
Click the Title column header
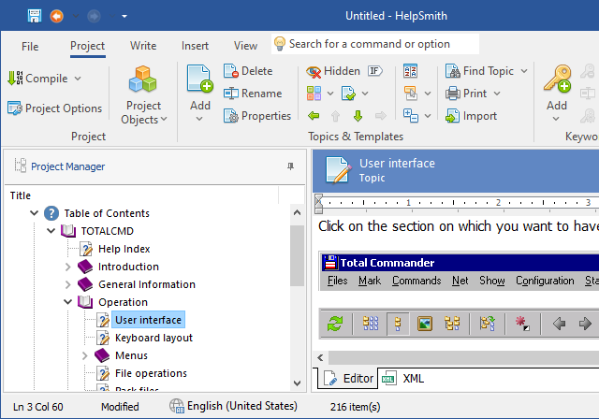pyautogui.click(x=21, y=195)
